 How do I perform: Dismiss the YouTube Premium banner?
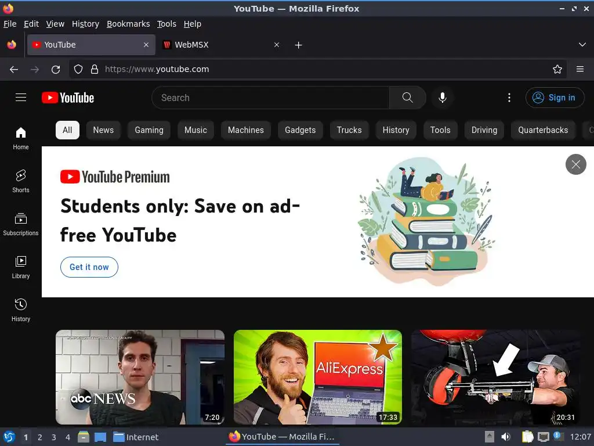point(576,164)
